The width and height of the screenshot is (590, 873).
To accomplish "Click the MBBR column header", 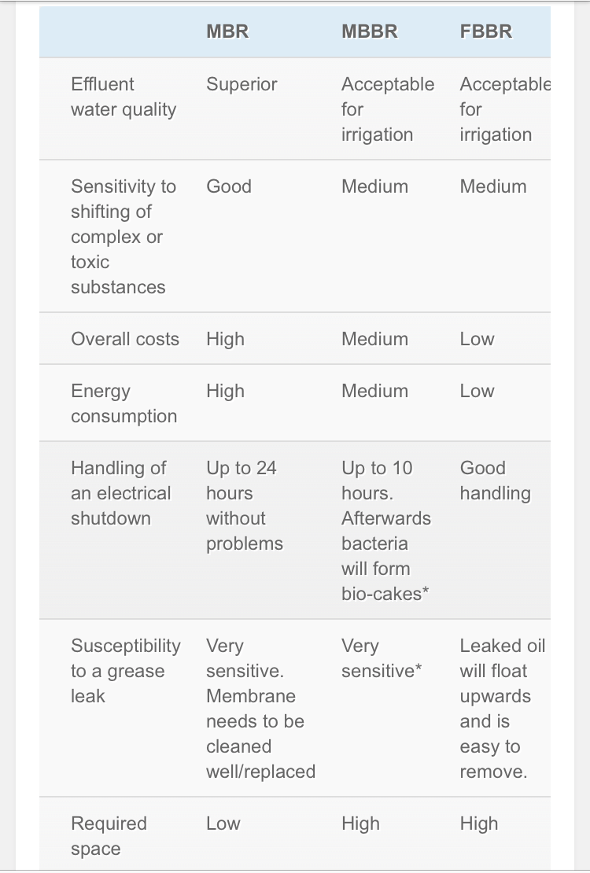I will [x=370, y=31].
